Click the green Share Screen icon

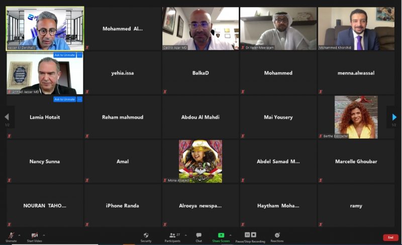[x=221, y=235]
